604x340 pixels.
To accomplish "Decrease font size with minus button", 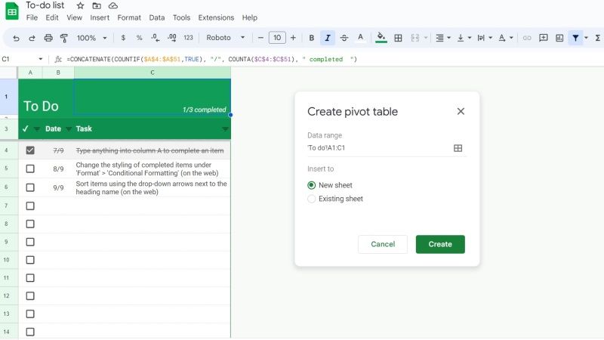I will (x=260, y=38).
